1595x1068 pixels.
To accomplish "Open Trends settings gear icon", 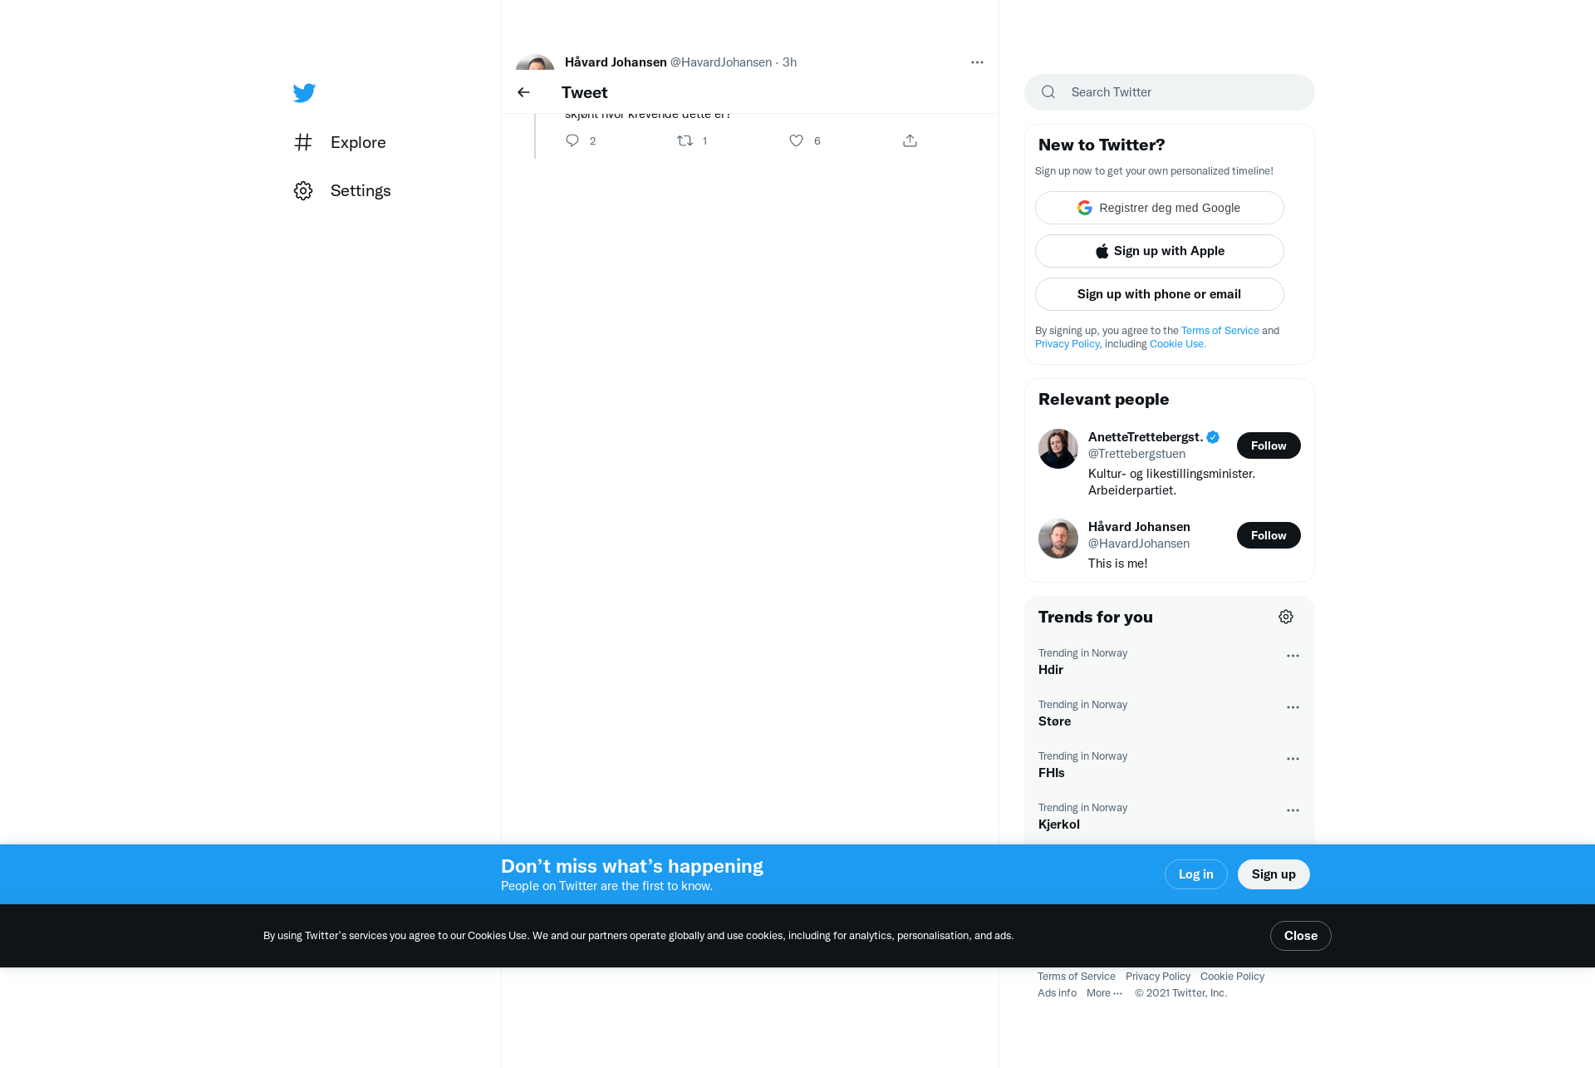I will 1286,617.
